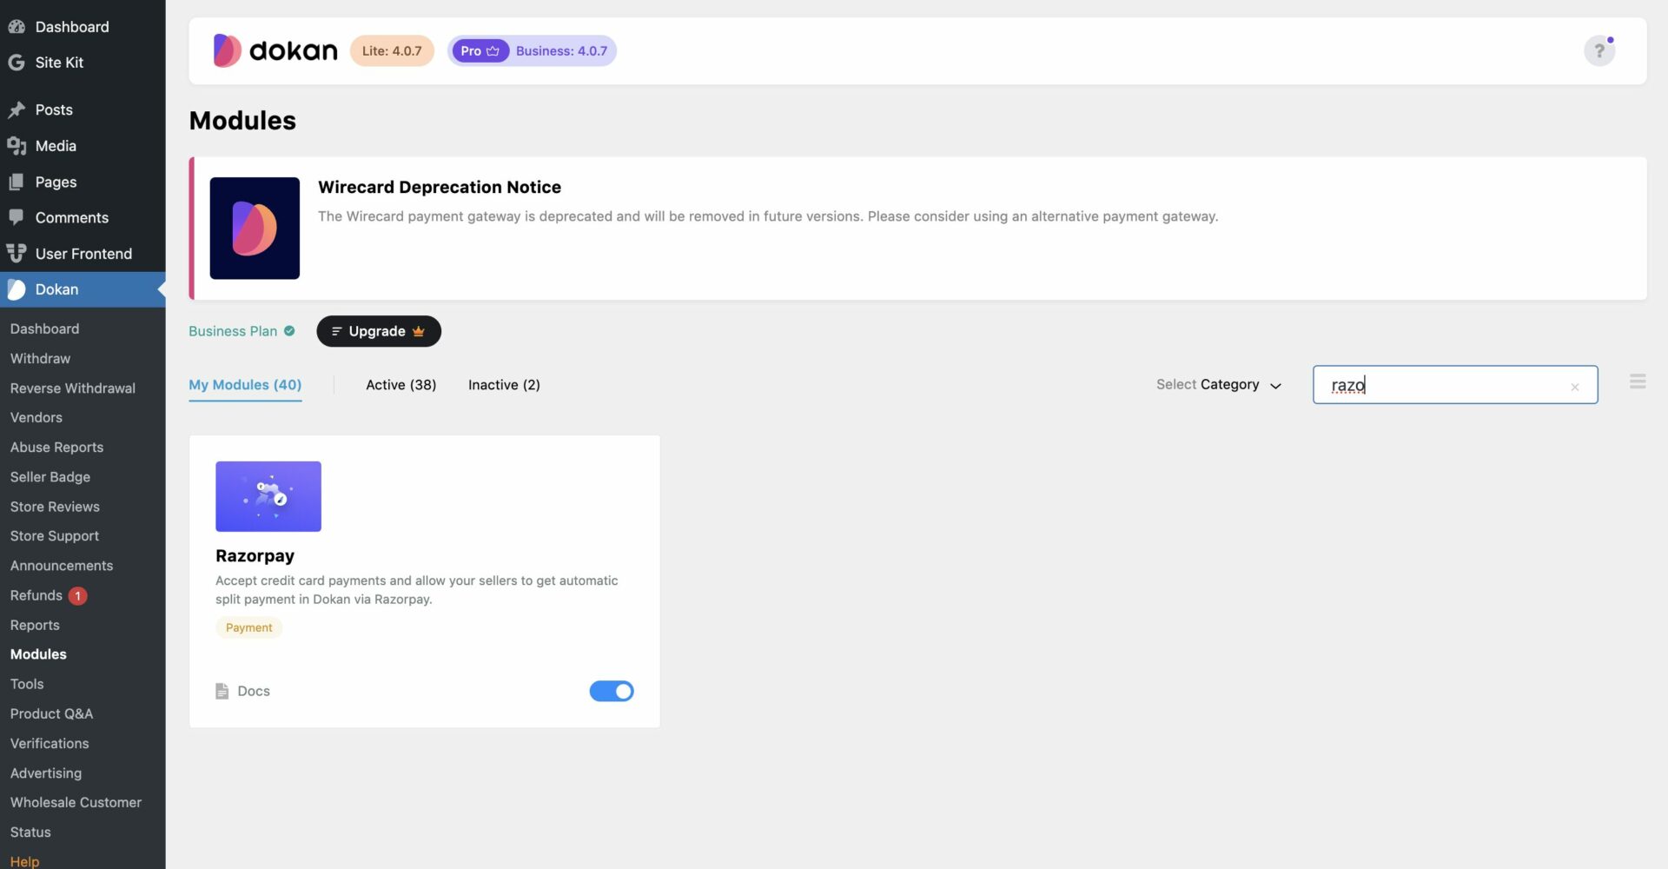Viewport: 1668px width, 869px height.
Task: Open Site Kit from the sidebar
Action: click(59, 63)
